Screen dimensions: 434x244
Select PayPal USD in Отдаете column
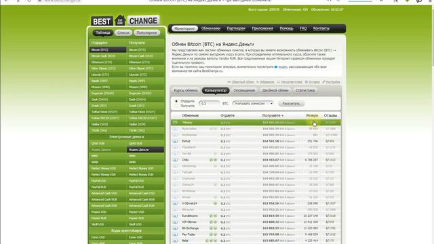point(108,181)
